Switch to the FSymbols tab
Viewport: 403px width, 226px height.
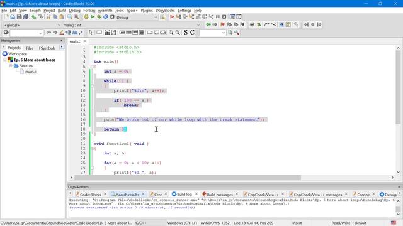point(47,48)
